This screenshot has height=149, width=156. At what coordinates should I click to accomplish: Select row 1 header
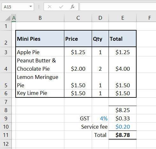point(6,26)
